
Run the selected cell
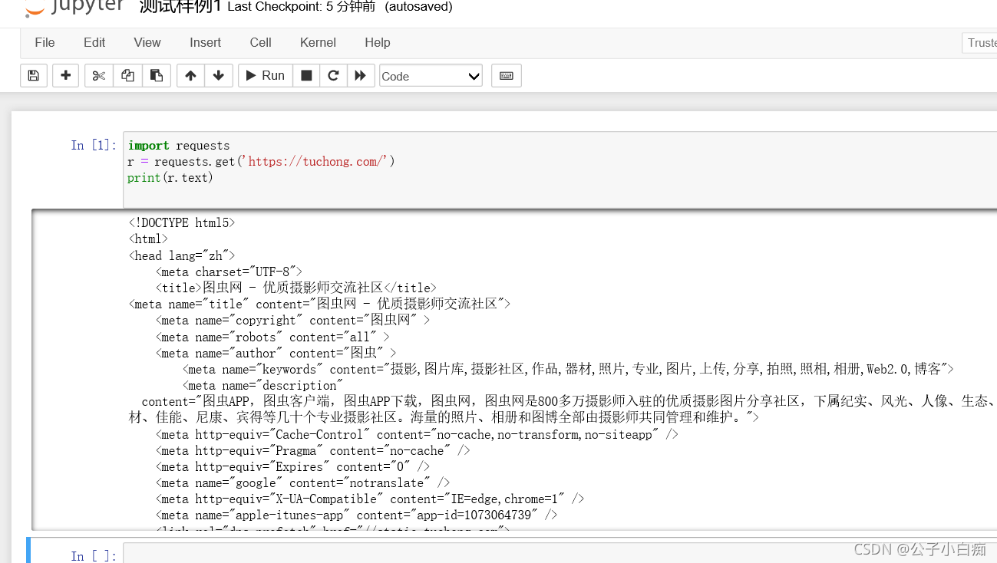266,76
